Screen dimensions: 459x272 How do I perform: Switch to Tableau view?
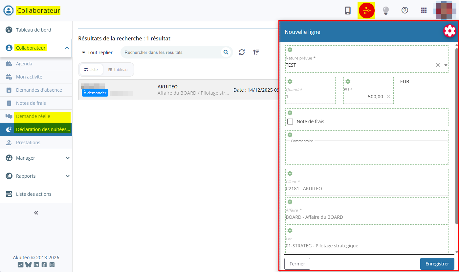pos(118,70)
